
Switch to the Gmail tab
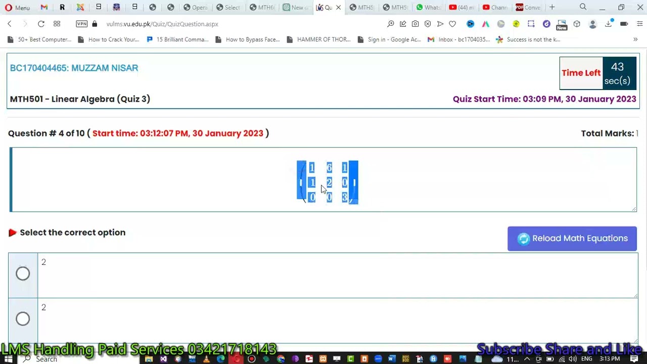tap(44, 8)
